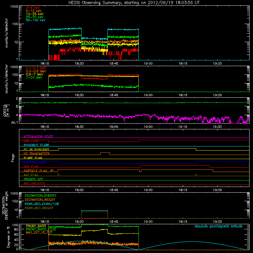Select the REAR_DEC_CHAN/128 legend label
The height and width of the screenshot is (253, 253).
(42, 204)
